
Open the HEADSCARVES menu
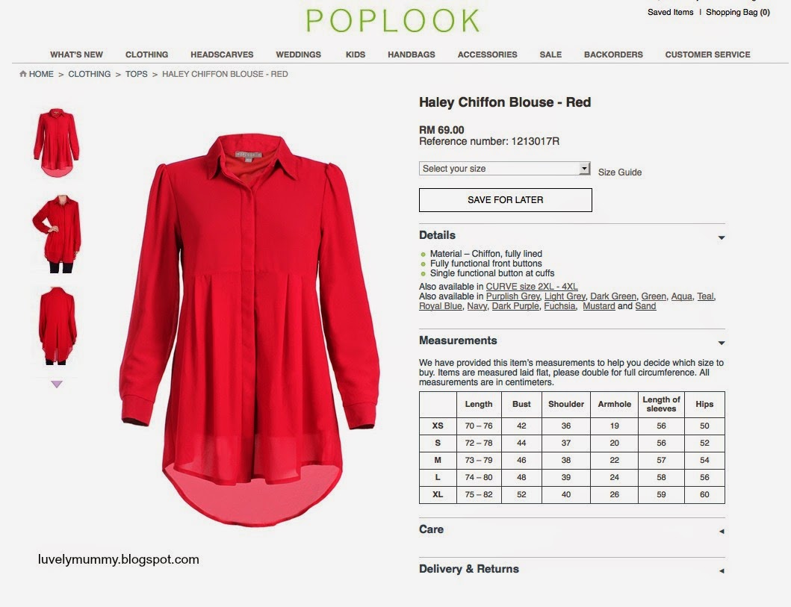(222, 55)
